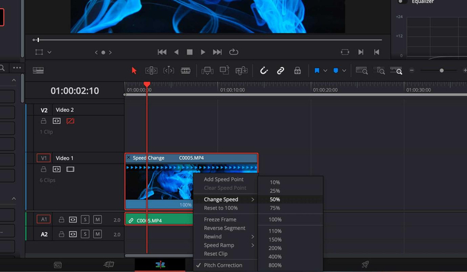Expand the Speed Ramp submenu

click(x=225, y=245)
